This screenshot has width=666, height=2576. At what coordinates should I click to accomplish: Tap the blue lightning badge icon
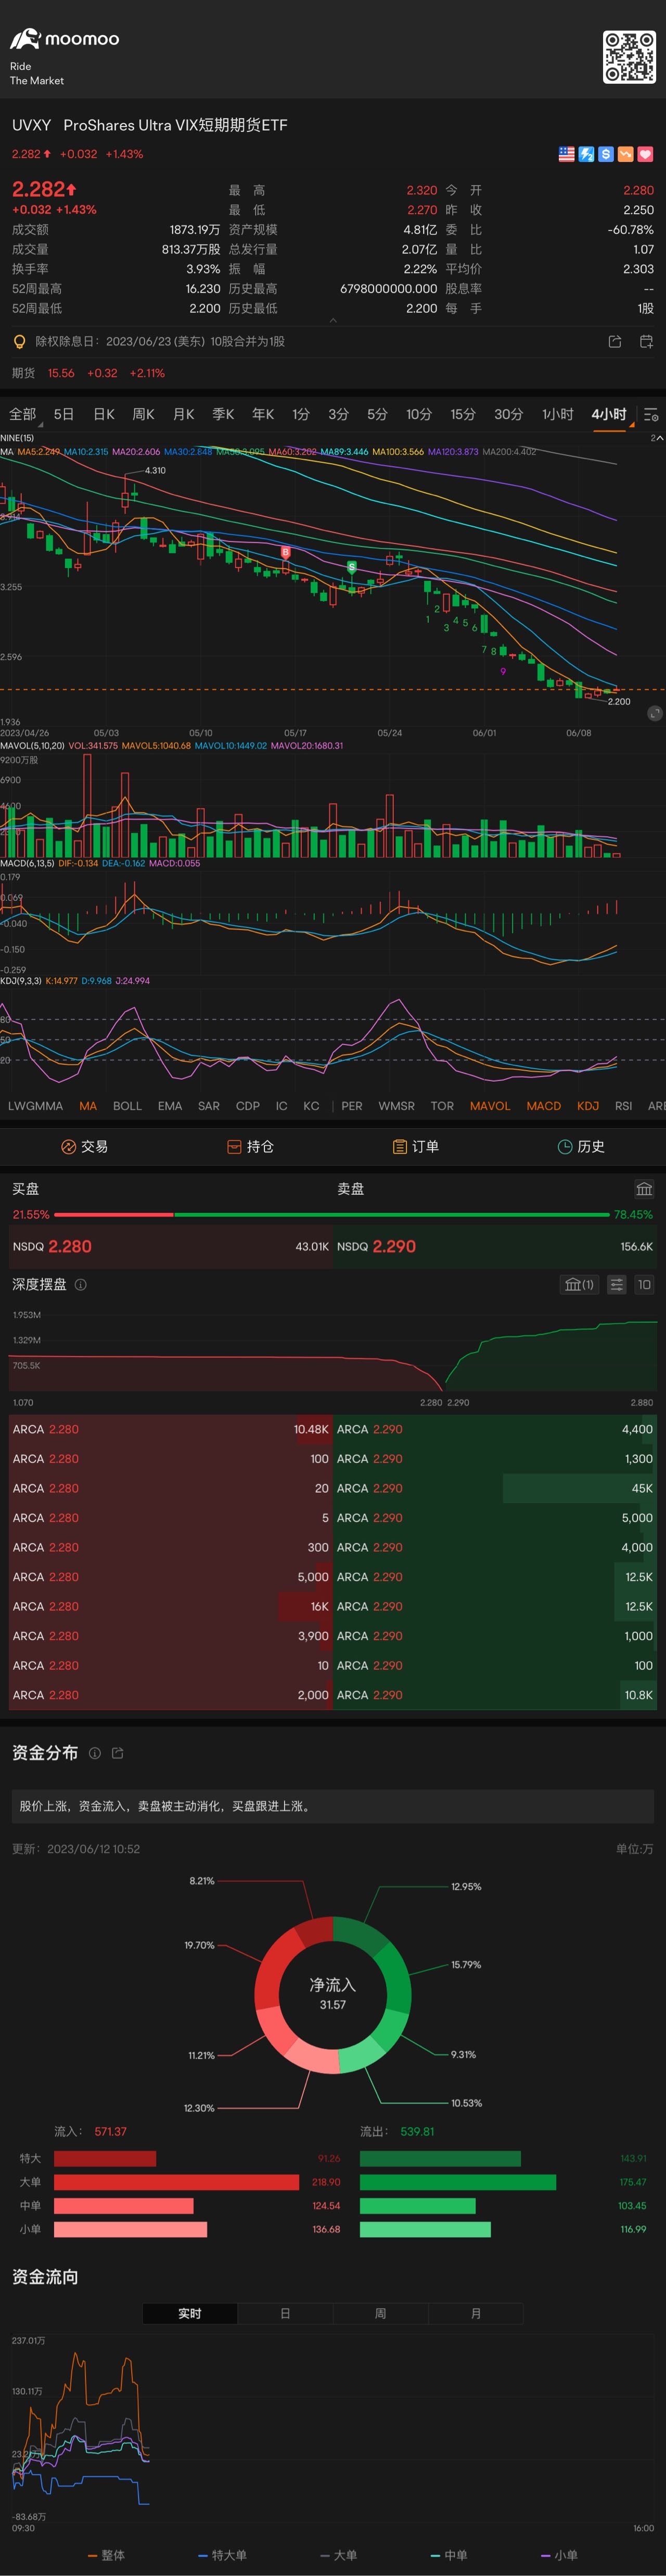[x=586, y=154]
